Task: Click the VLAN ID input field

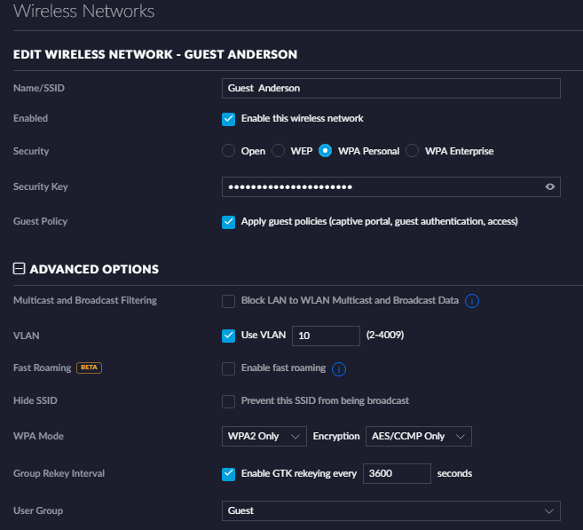Action: [326, 336]
